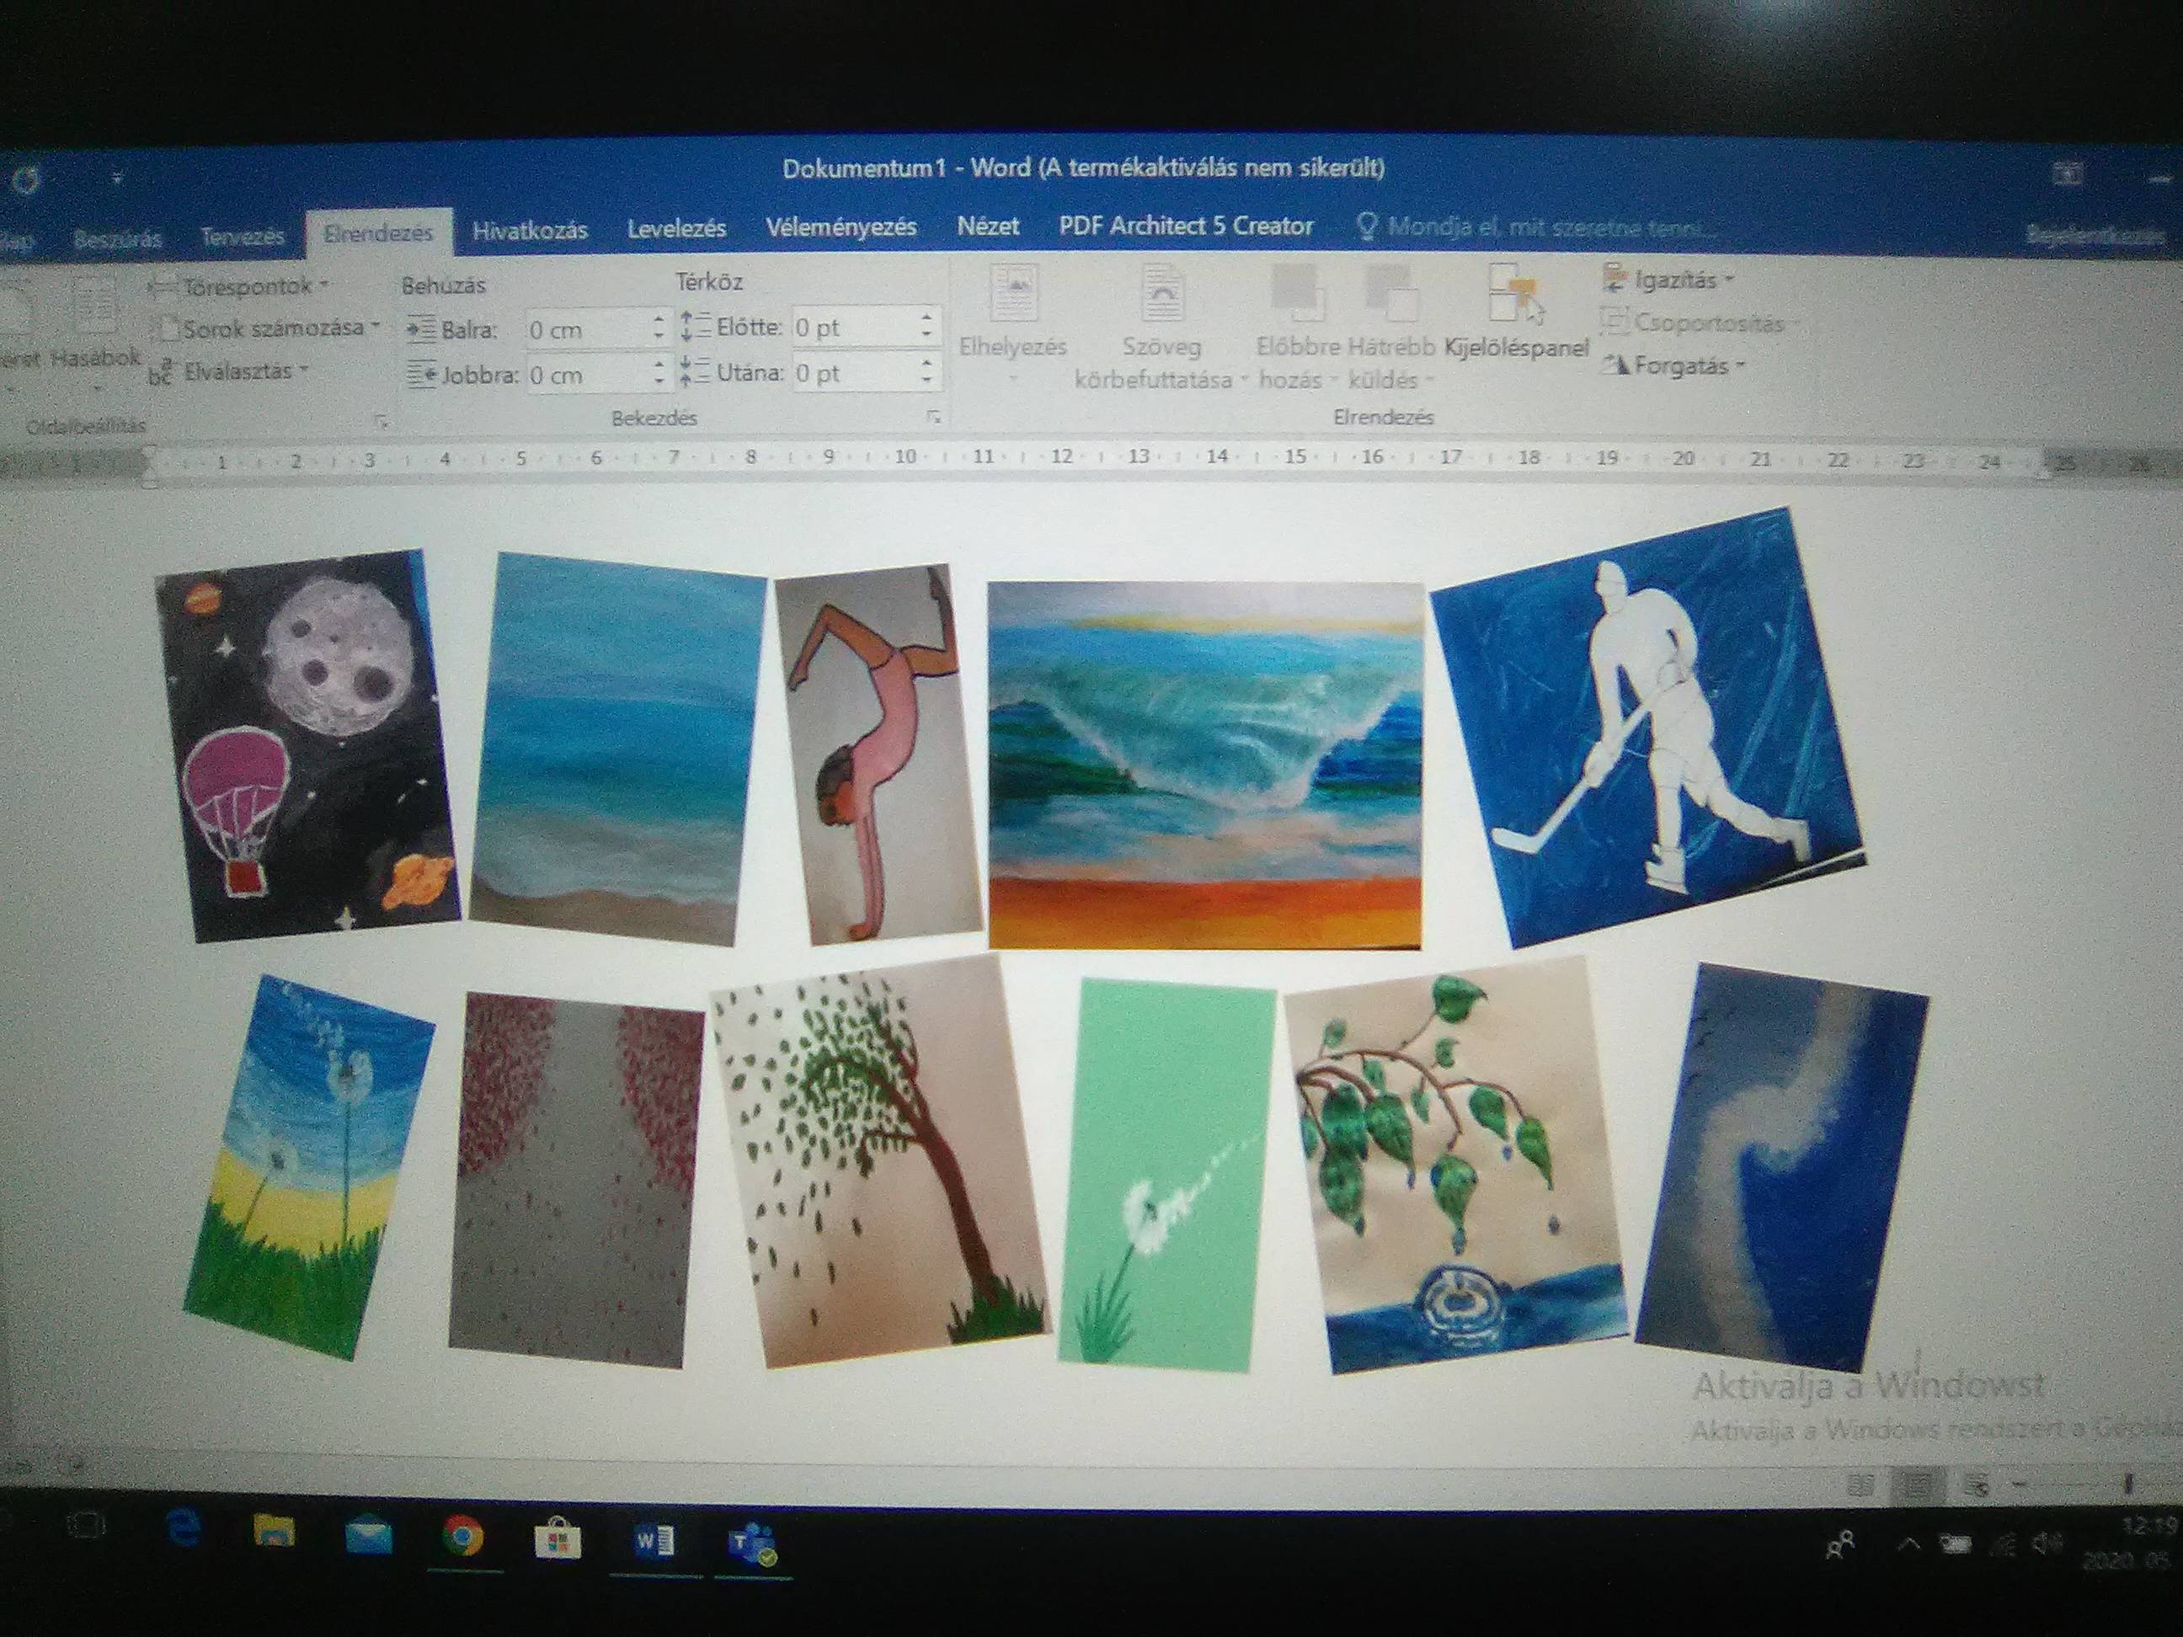The image size is (2183, 1637).
Task: Switch to the Hivatkozás tab
Action: click(x=530, y=231)
